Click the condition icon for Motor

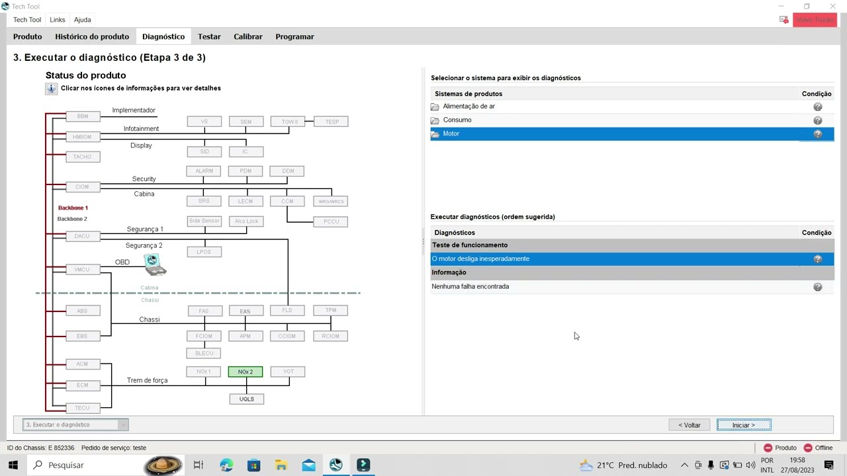pos(818,134)
